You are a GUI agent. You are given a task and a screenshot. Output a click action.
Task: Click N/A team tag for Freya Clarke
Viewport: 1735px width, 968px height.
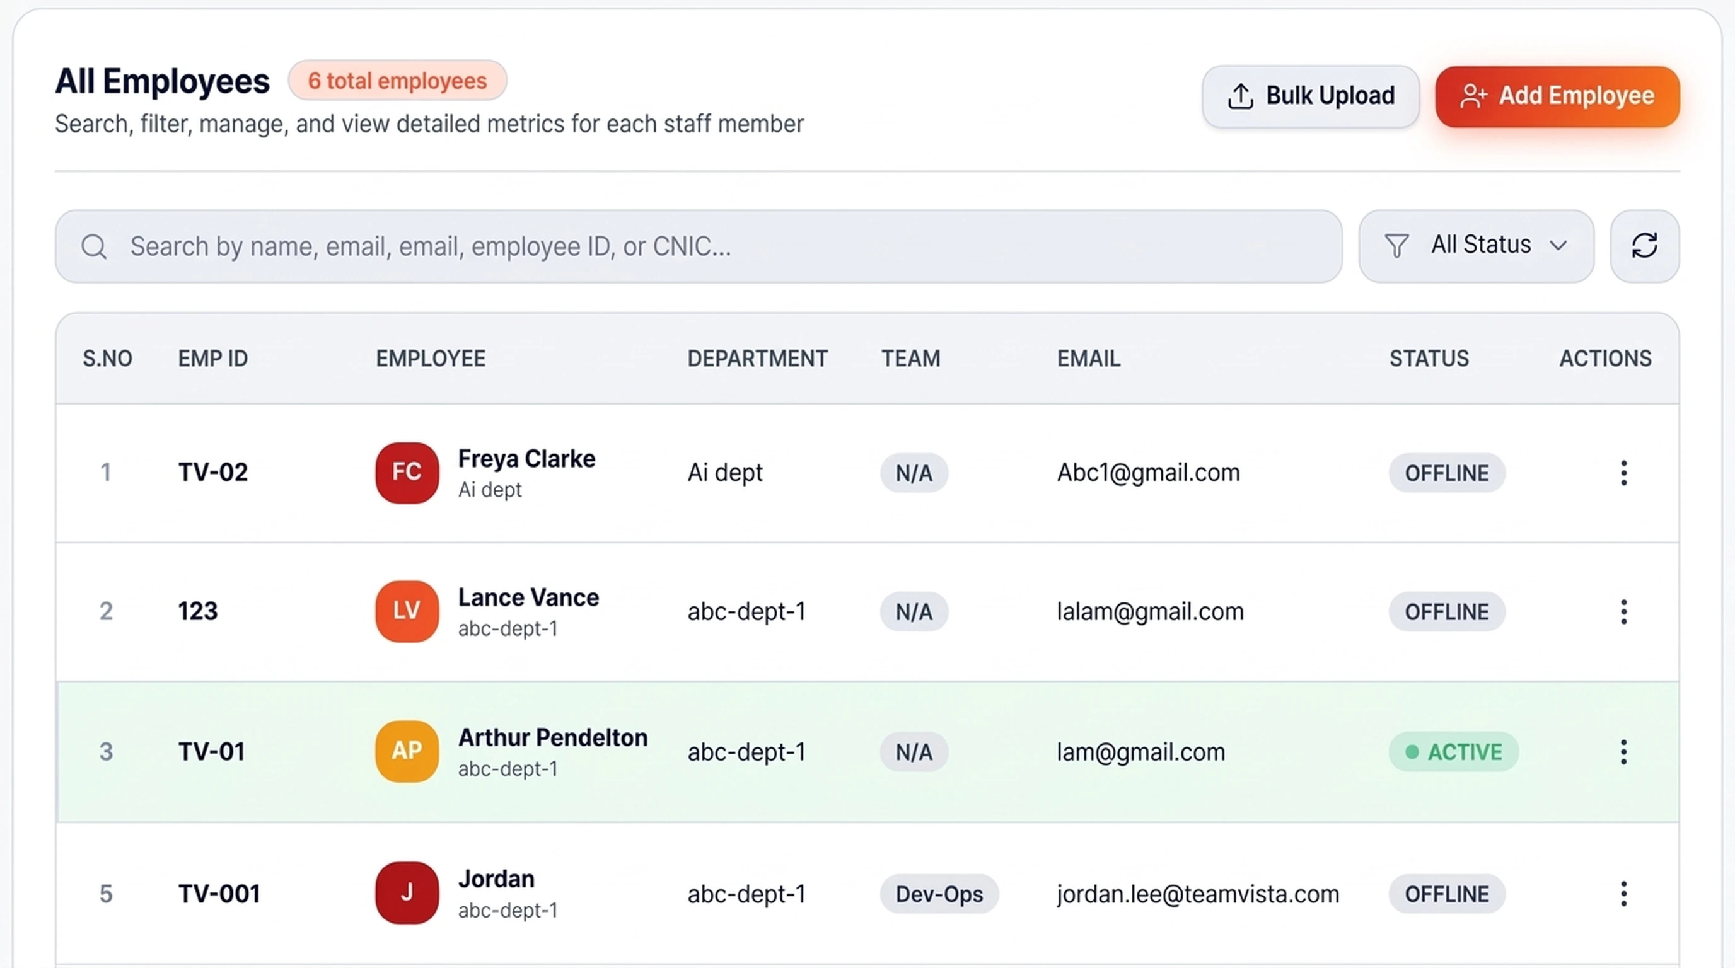point(914,473)
